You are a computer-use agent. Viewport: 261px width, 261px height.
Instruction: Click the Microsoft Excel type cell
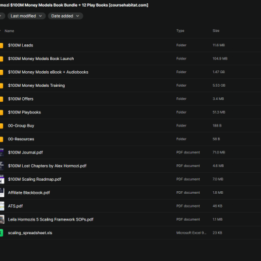coord(191,233)
